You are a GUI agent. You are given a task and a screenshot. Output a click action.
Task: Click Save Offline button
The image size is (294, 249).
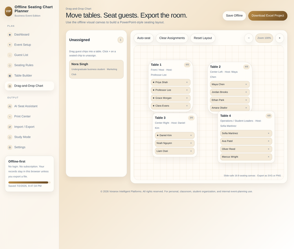tap(234, 16)
